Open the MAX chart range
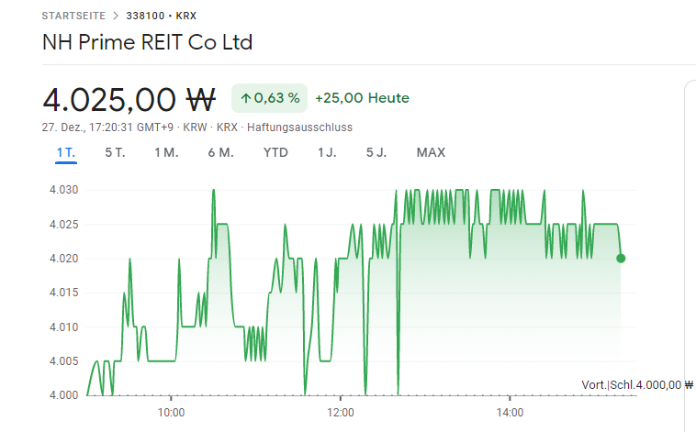 click(431, 152)
